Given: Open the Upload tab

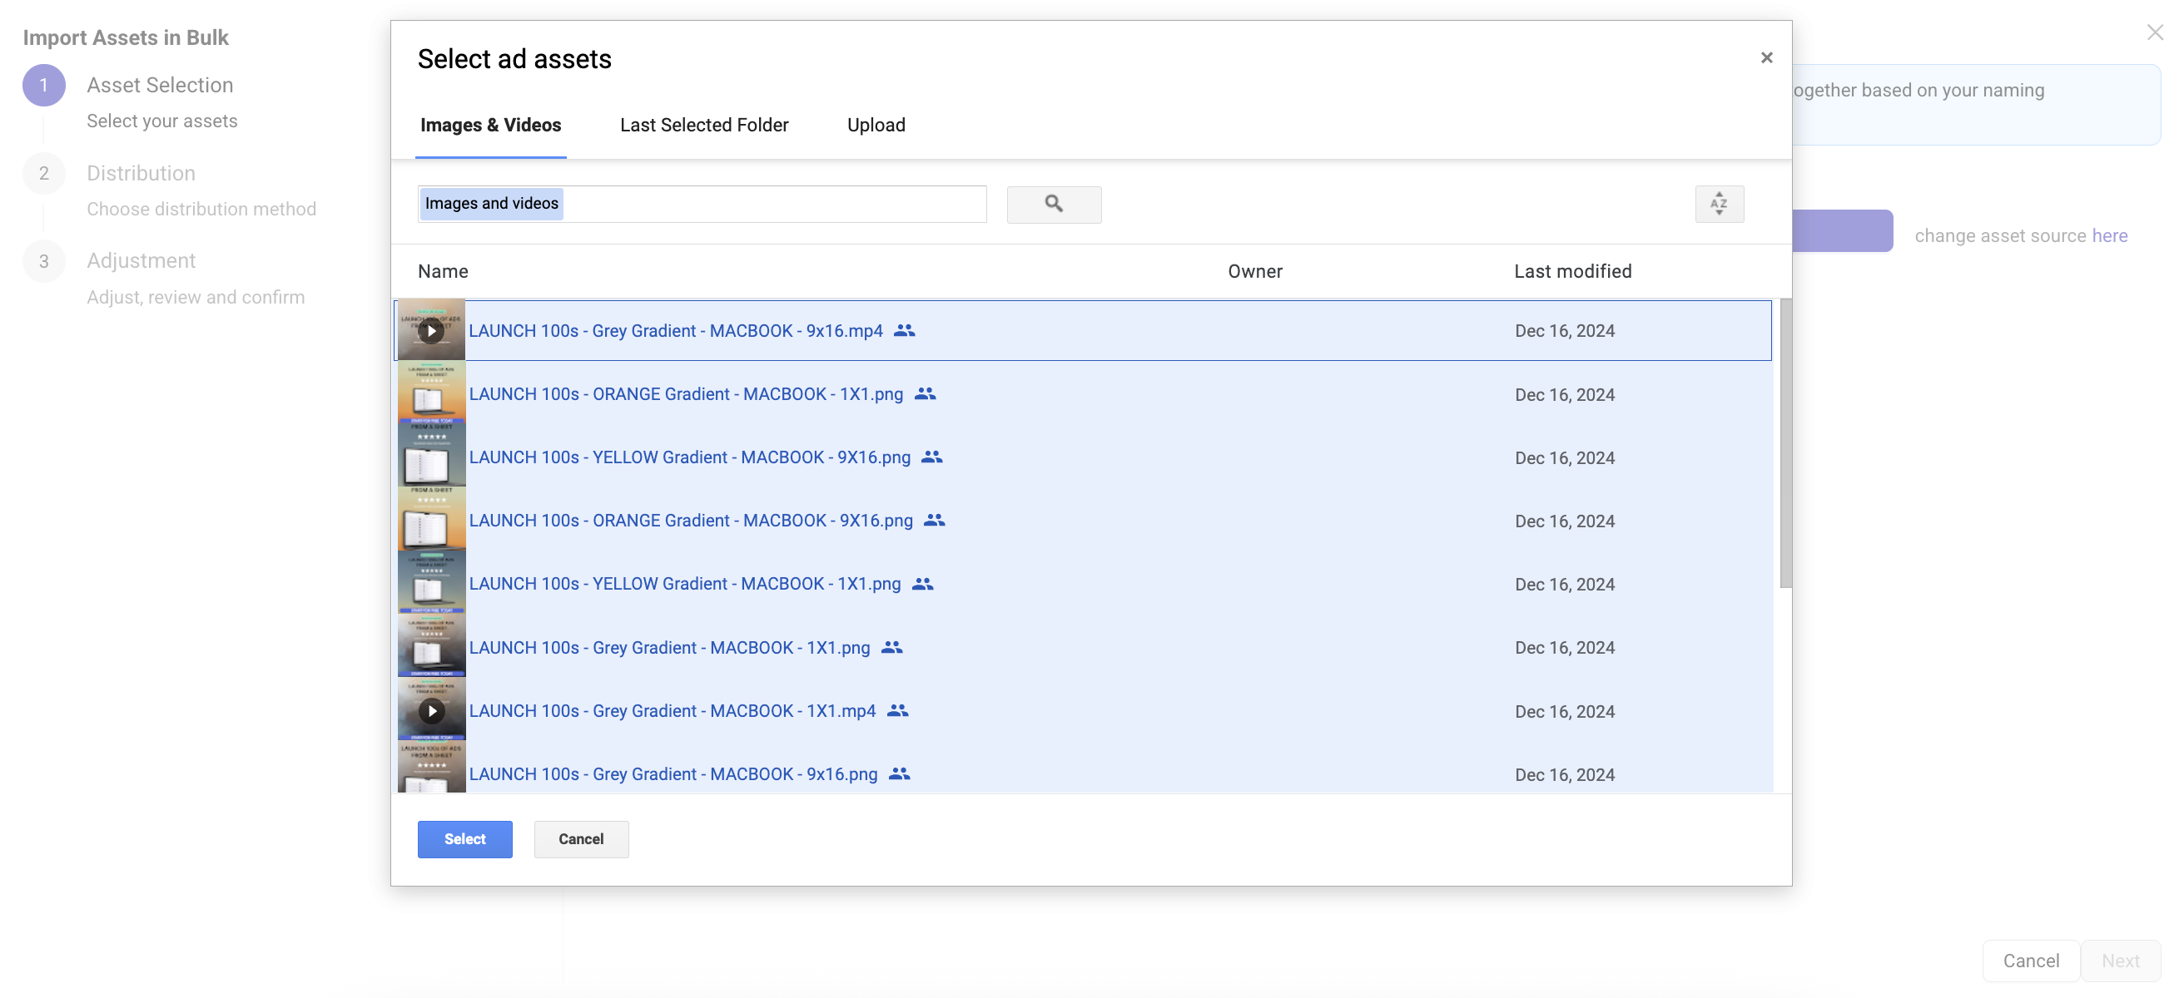Looking at the screenshot, I should click(x=876, y=126).
